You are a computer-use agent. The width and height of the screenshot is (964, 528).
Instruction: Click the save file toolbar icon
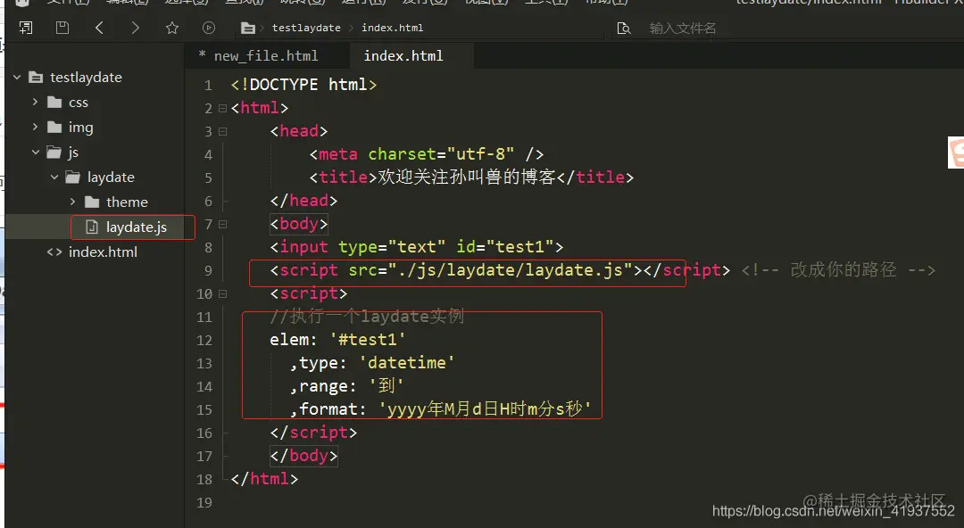[x=62, y=28]
